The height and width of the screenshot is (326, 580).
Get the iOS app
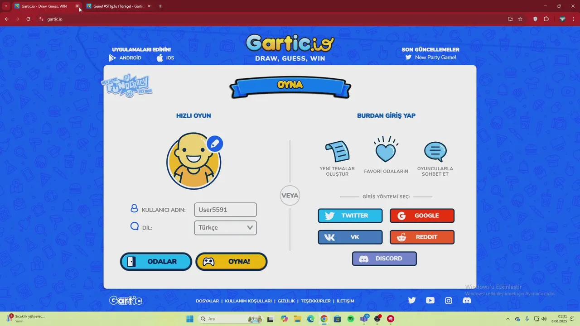[x=165, y=58]
